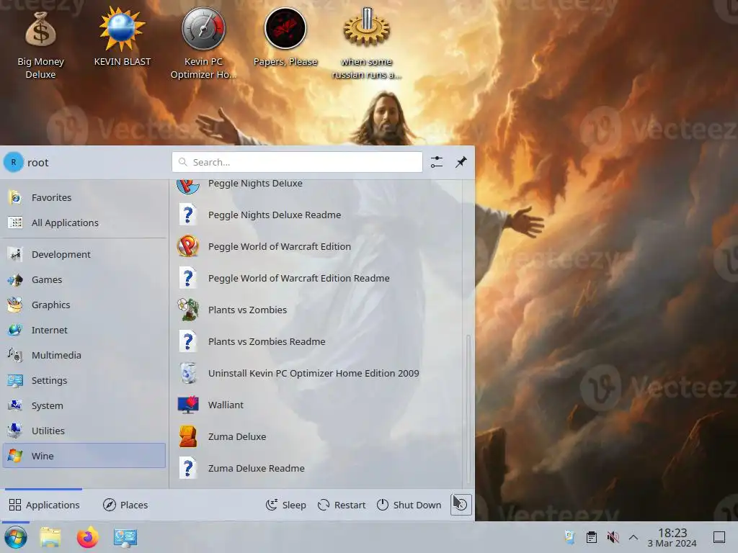Open Utilities category

click(84, 431)
